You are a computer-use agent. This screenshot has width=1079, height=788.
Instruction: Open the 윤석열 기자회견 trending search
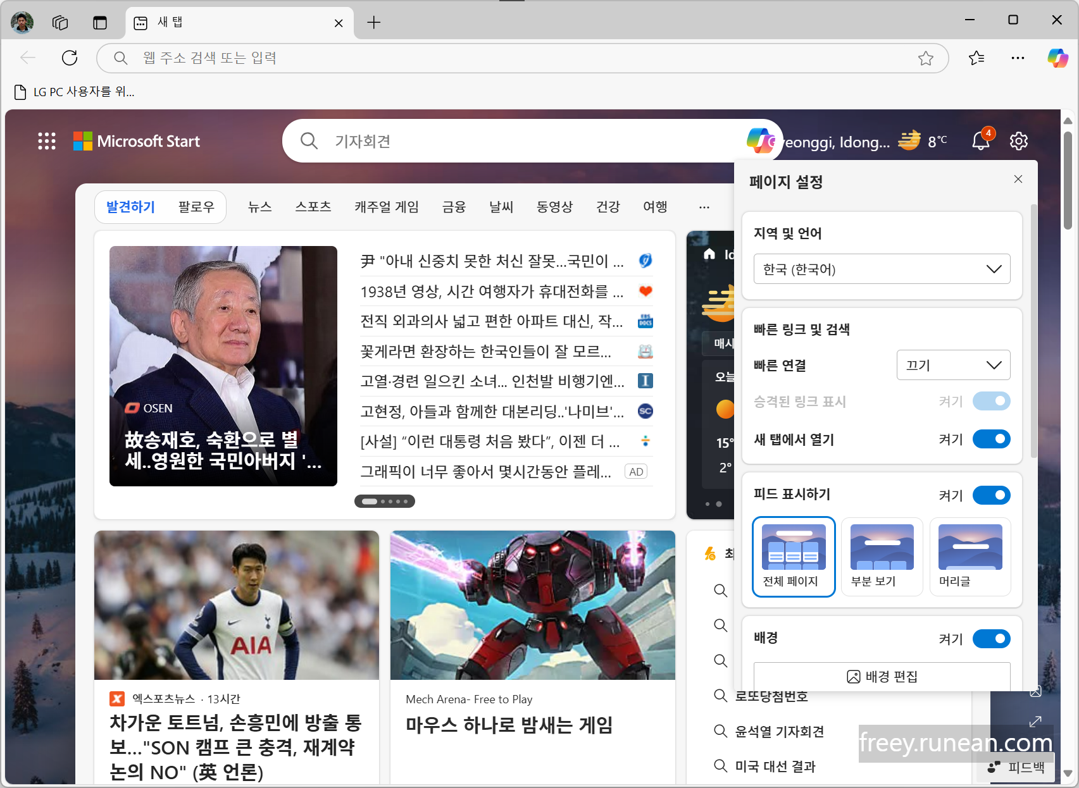(779, 731)
